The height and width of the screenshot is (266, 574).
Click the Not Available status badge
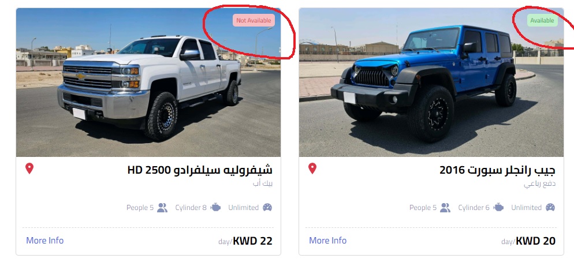pyautogui.click(x=254, y=21)
